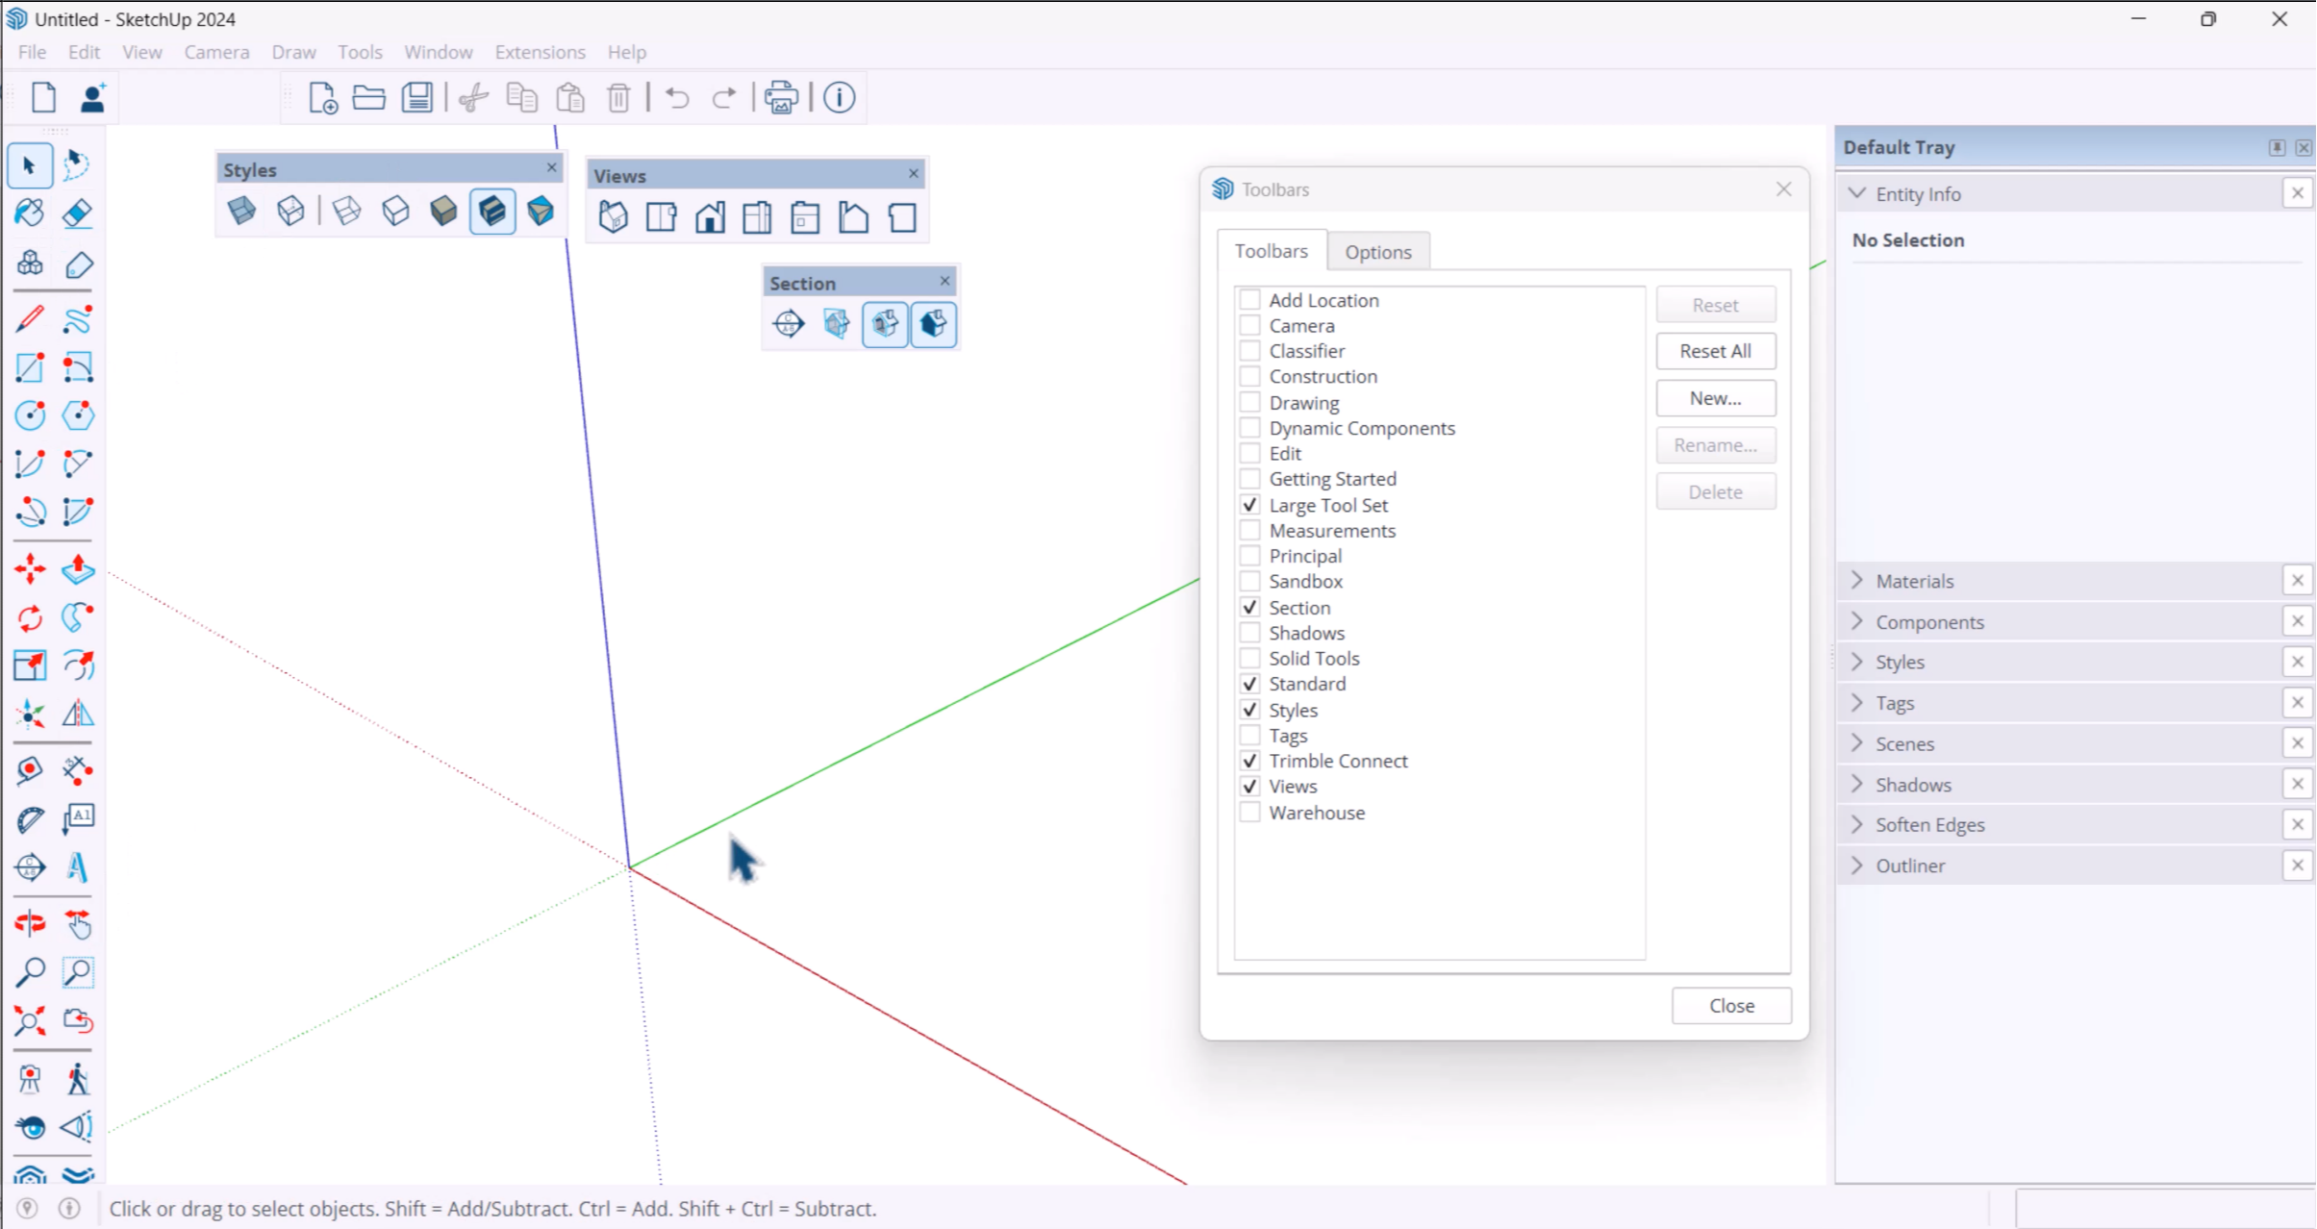Add Section Plane from Section toolbar

click(x=788, y=323)
